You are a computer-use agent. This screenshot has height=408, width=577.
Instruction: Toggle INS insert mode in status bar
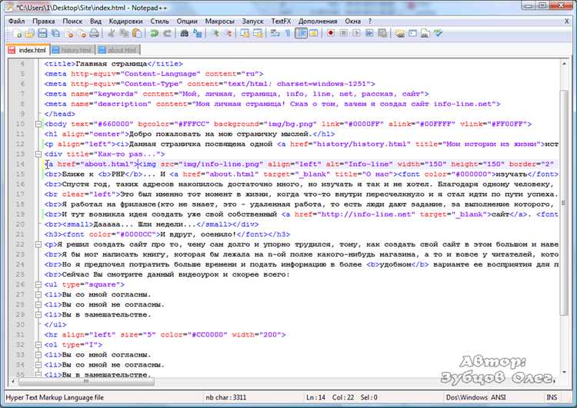tap(550, 397)
